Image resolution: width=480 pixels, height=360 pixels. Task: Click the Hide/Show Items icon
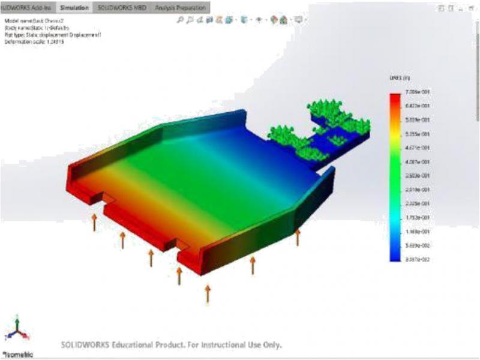[243, 20]
